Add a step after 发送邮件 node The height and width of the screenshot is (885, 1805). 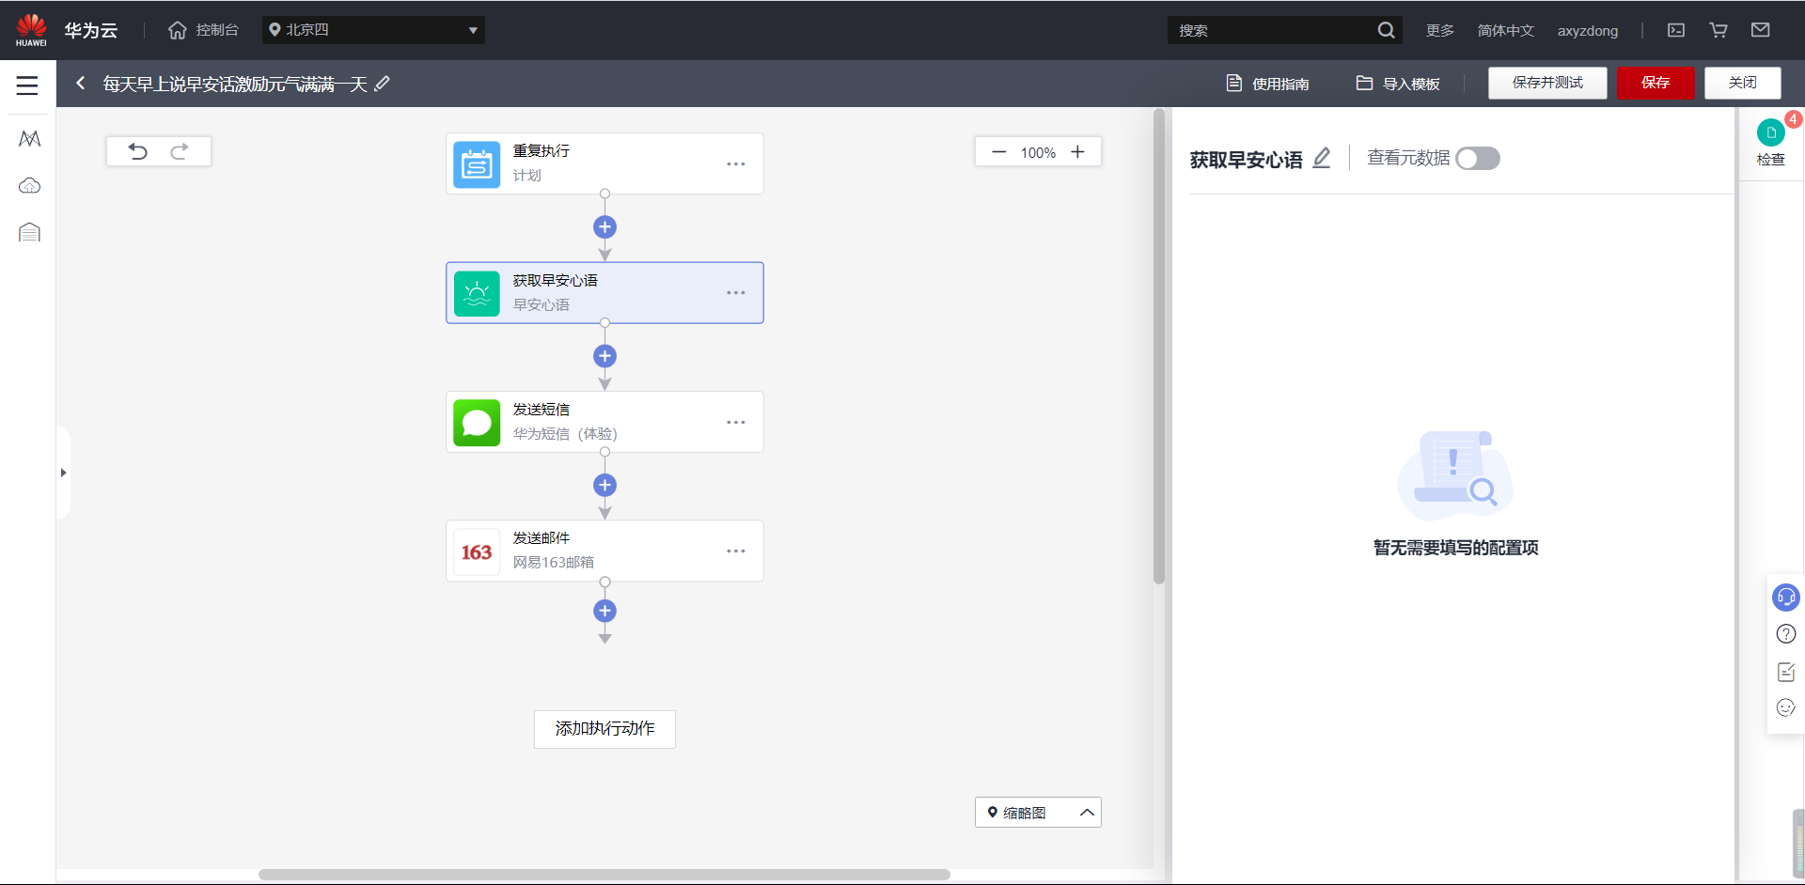pyautogui.click(x=604, y=611)
